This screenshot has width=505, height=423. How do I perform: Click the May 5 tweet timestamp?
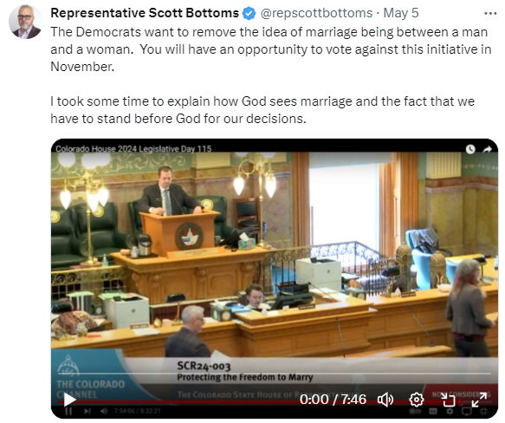401,13
